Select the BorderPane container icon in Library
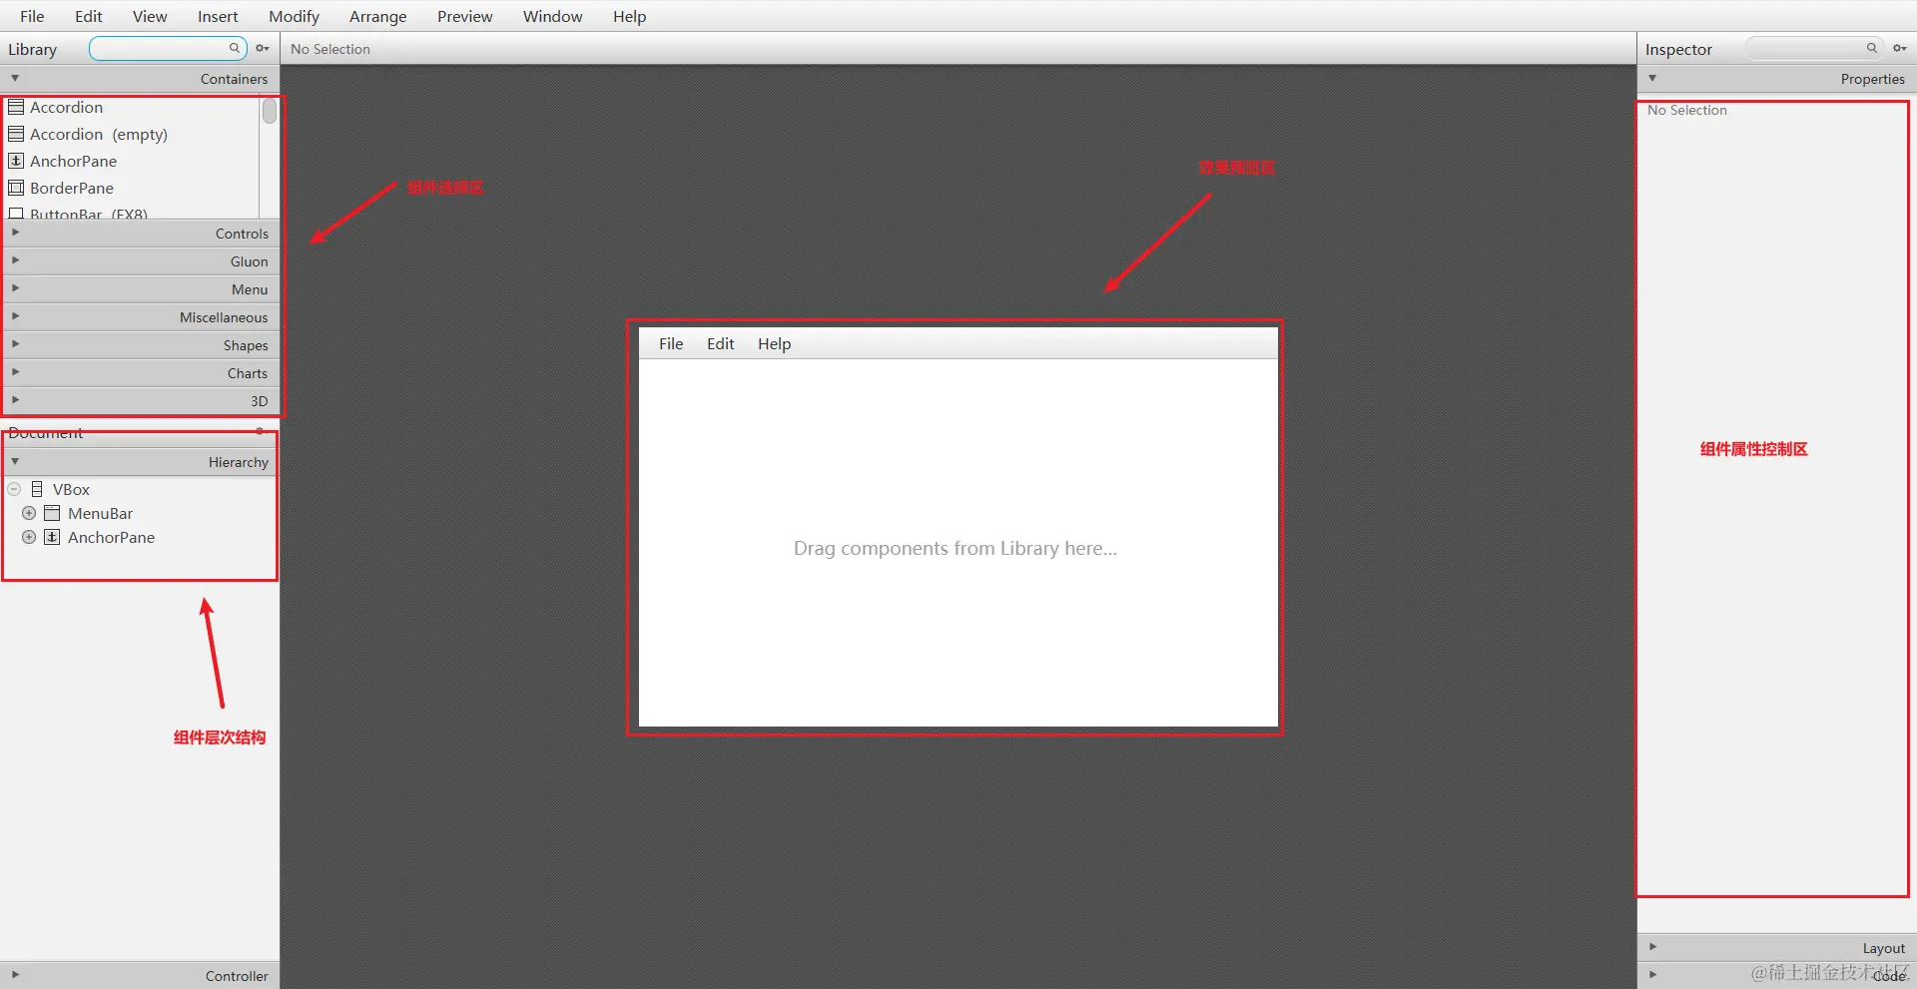The height and width of the screenshot is (989, 1917). click(x=16, y=188)
